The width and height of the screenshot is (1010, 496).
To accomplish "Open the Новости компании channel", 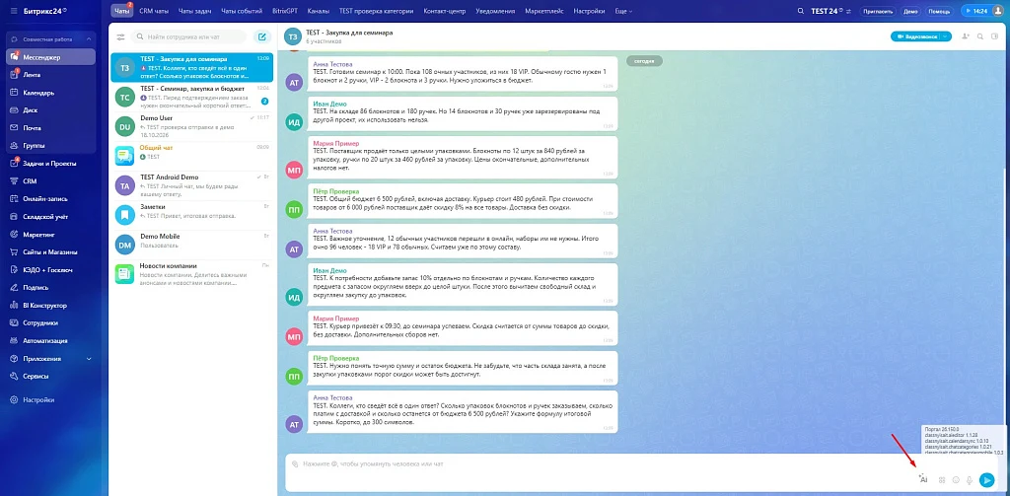I will coord(192,274).
